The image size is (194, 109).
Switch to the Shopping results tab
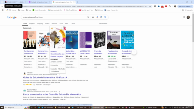(40, 24)
